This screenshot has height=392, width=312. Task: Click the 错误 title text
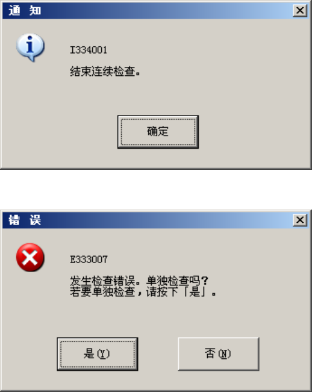25,220
